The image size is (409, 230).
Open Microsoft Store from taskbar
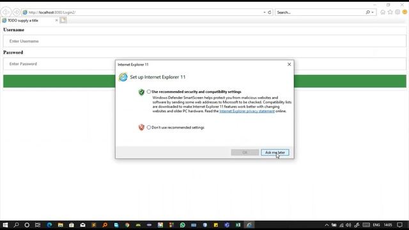[72, 225]
